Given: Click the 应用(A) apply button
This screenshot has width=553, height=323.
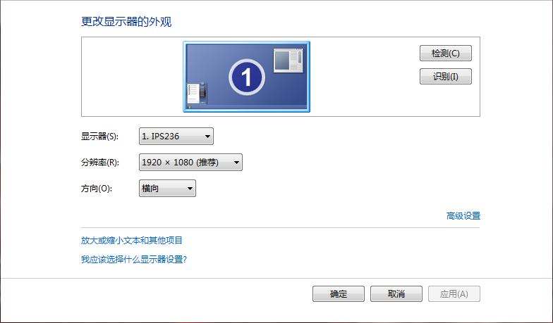Looking at the screenshot, I should [x=454, y=294].
